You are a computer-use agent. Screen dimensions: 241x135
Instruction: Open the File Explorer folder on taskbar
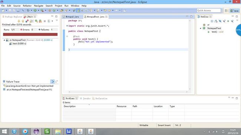pyautogui.click(x=58, y=131)
